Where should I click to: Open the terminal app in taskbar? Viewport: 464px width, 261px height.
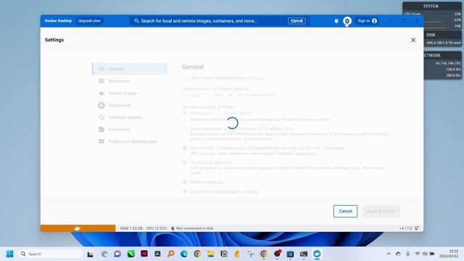pyautogui.click(x=304, y=254)
